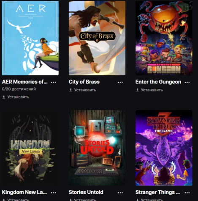Click the download icon under AER Memories of Old
This screenshot has width=198, height=201.
pos(4,97)
